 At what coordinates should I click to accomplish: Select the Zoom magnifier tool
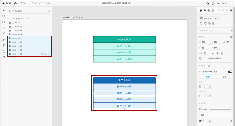coord(4,57)
